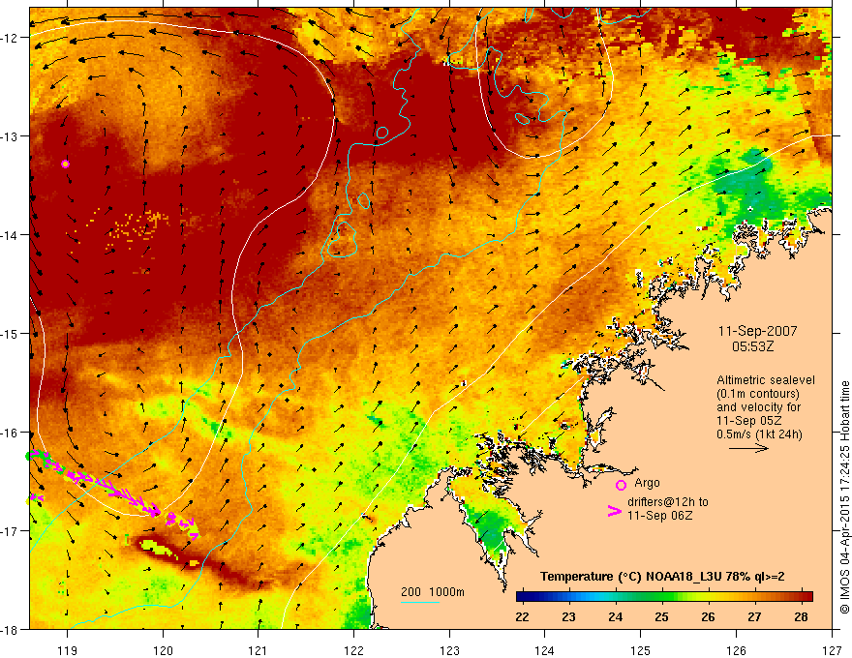Click the 'Temperature (°C) NOAA18_L3U 78% ql>=2' title
852x658 pixels.
[x=662, y=577]
